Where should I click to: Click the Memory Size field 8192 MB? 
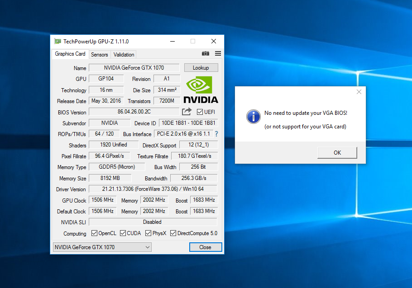tap(110, 178)
